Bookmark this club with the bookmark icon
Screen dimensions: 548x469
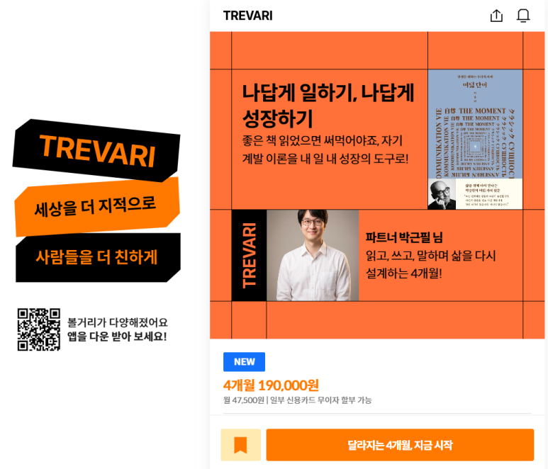click(x=241, y=445)
